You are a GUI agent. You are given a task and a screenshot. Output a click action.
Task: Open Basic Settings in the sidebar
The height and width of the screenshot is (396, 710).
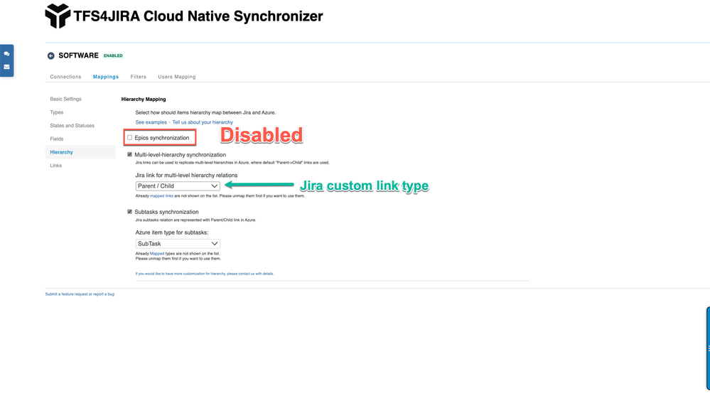click(65, 99)
